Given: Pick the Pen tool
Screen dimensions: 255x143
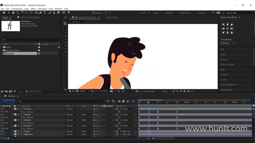Looking at the screenshot, I should point(40,13).
